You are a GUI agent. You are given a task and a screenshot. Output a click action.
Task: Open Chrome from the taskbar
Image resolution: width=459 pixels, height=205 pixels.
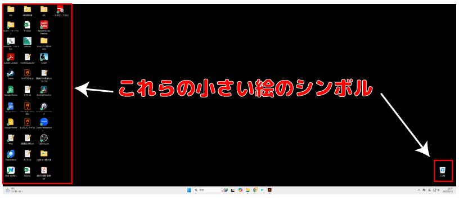[255, 190]
